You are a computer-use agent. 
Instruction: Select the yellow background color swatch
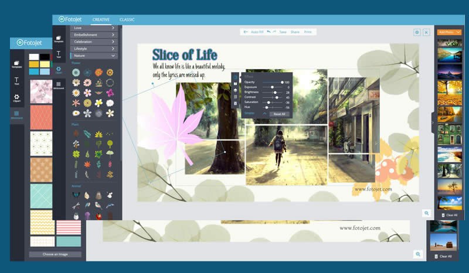point(35,64)
